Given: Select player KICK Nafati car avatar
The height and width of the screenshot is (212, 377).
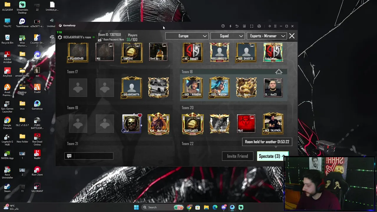Looking at the screenshot, I should tap(158, 87).
